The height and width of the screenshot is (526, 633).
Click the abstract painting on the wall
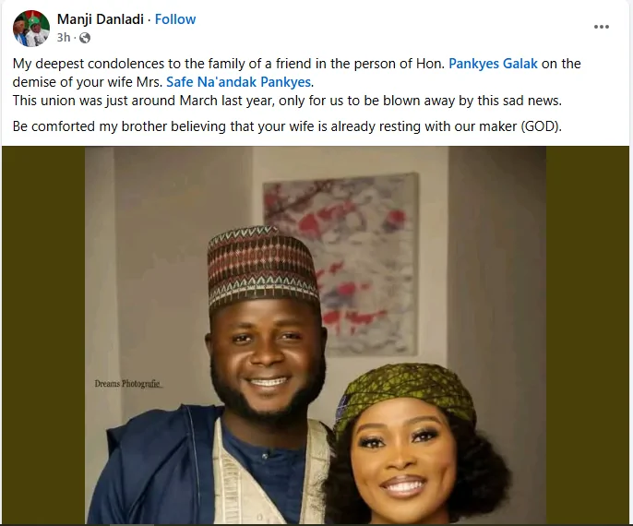point(340,265)
